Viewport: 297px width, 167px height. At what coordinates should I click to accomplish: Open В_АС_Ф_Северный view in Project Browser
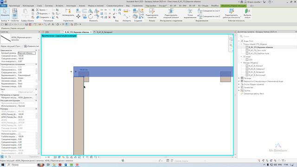coord(257,69)
